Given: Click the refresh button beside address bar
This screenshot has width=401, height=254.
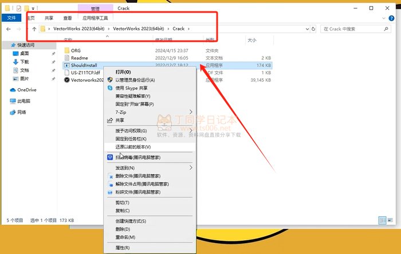Looking at the screenshot, I should (313, 29).
